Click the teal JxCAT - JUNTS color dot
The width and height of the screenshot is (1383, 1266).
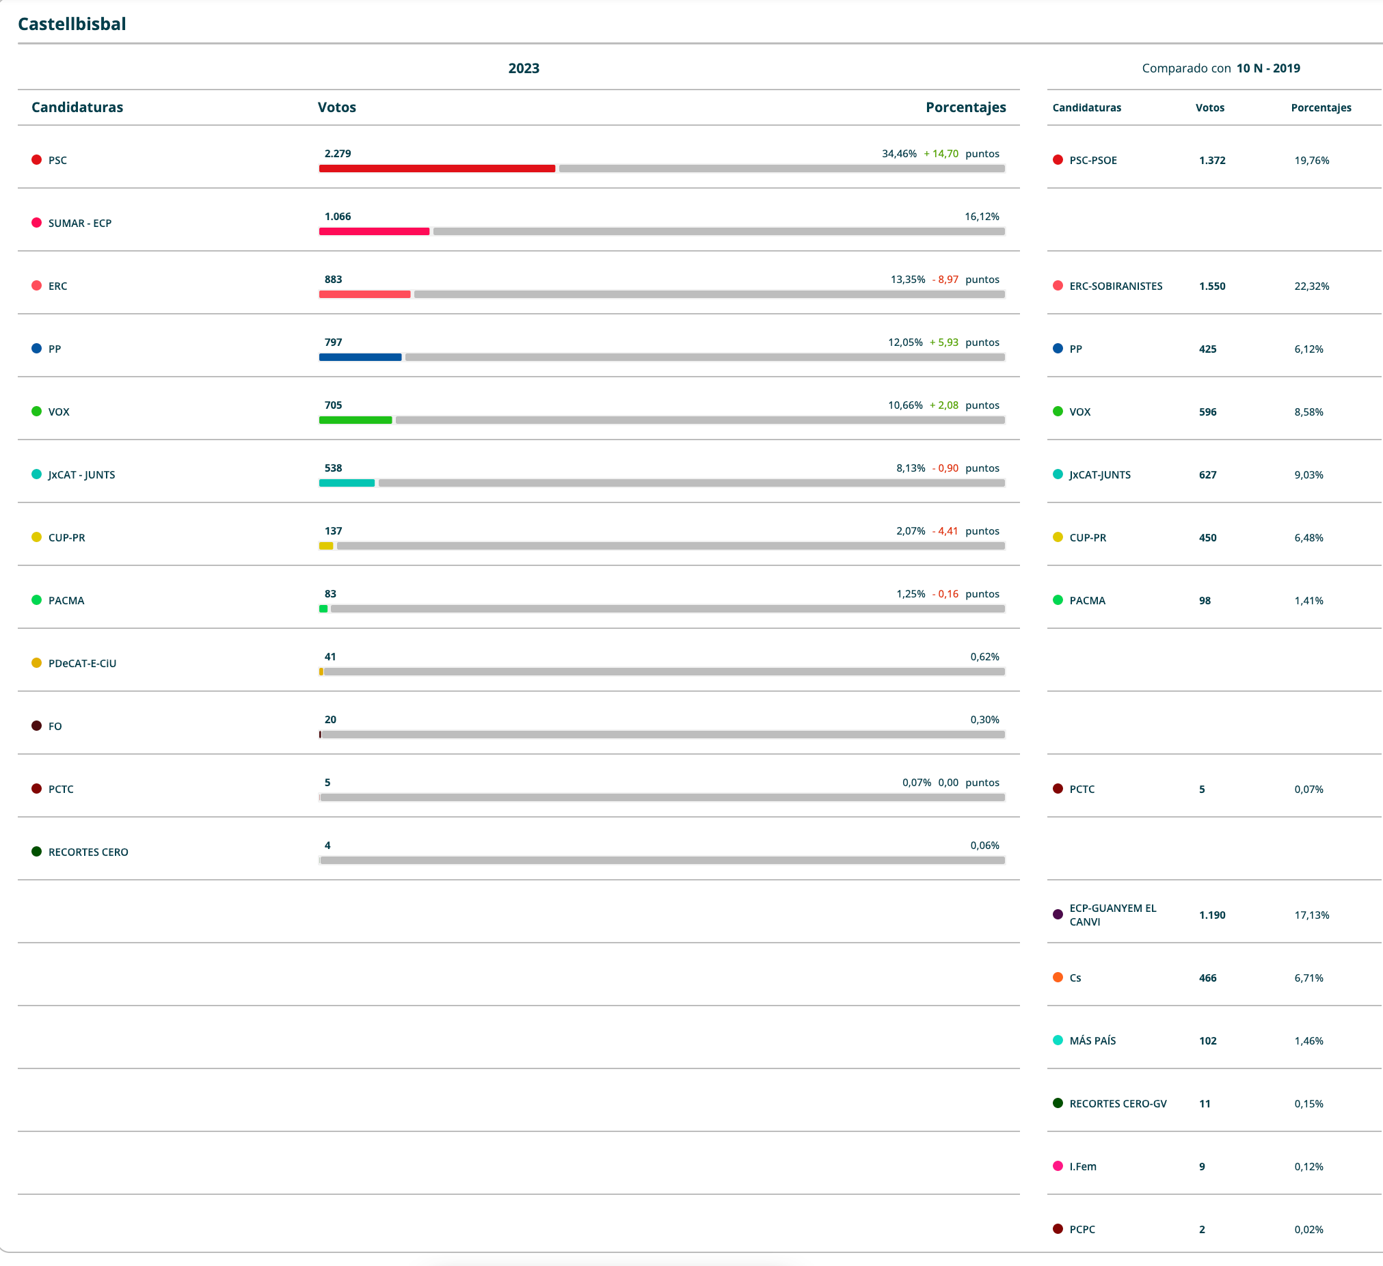pyautogui.click(x=36, y=474)
